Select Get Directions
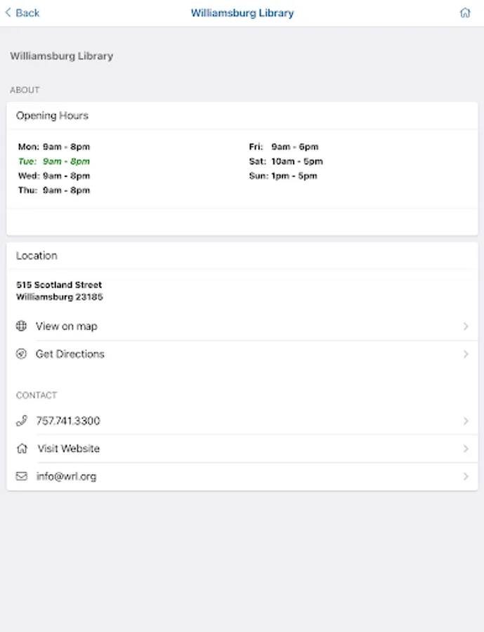Image resolution: width=484 pixels, height=632 pixels. click(x=70, y=354)
